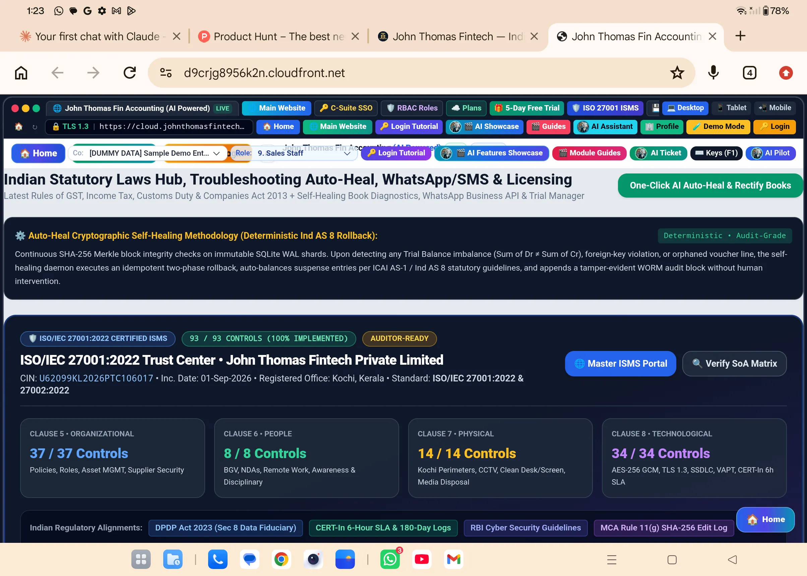Click the cyan Main Website button in top row
The image size is (807, 576).
(276, 108)
